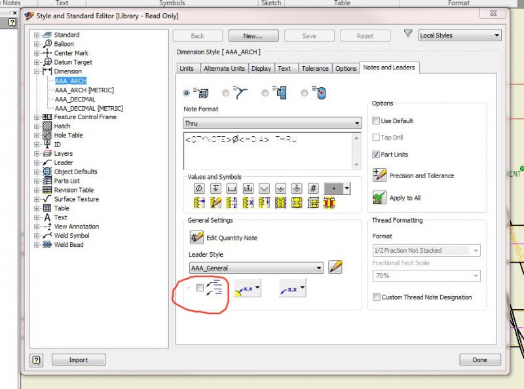This screenshot has height=389, width=524.
Task: Enable Custom Thread Note Designation
Action: tap(376, 297)
